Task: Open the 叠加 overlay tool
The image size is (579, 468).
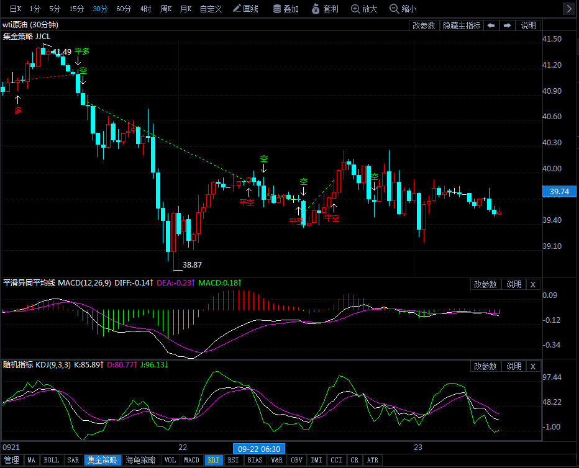Action: pos(285,9)
